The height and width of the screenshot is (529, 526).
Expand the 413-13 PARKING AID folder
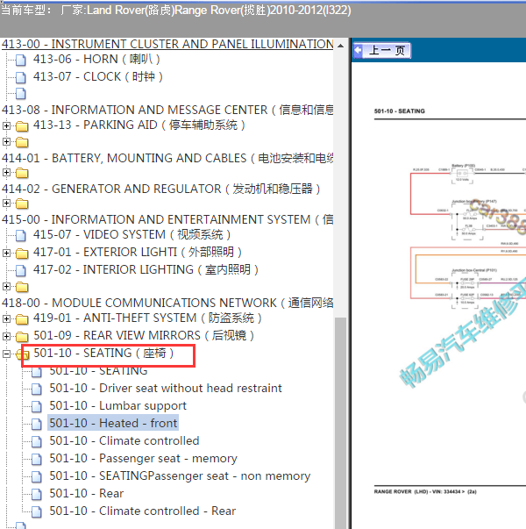tap(6, 125)
